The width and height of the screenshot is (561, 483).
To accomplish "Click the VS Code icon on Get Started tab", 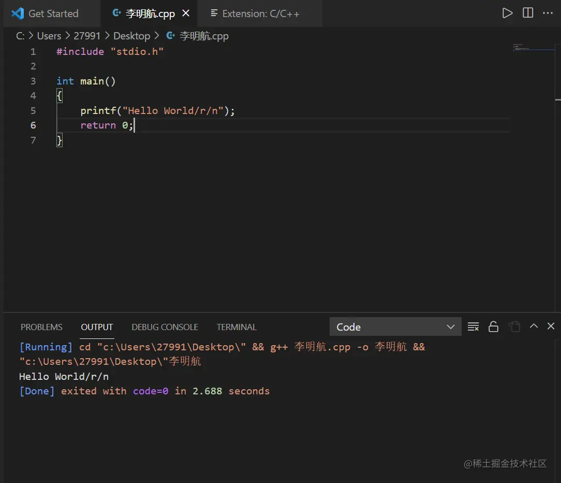I will pyautogui.click(x=17, y=13).
